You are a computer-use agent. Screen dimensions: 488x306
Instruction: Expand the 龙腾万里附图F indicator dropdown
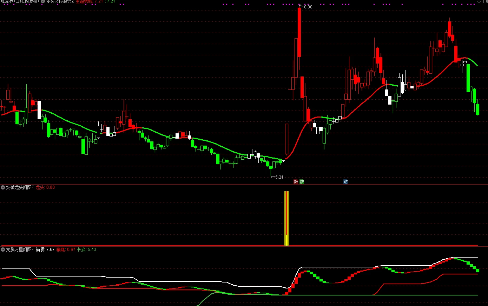(3, 250)
